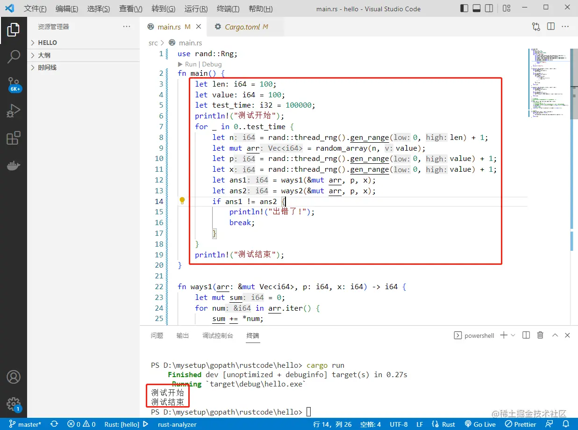Open the 终端(T) menu
The height and width of the screenshot is (430, 578).
click(228, 9)
